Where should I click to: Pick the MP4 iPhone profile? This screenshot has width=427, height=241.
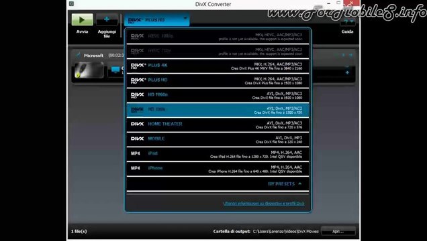(218, 169)
